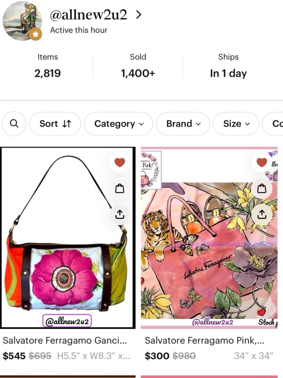Open the pink Ferragamo scarf thumbnail
This screenshot has width=283, height=378.
pyautogui.click(x=209, y=238)
